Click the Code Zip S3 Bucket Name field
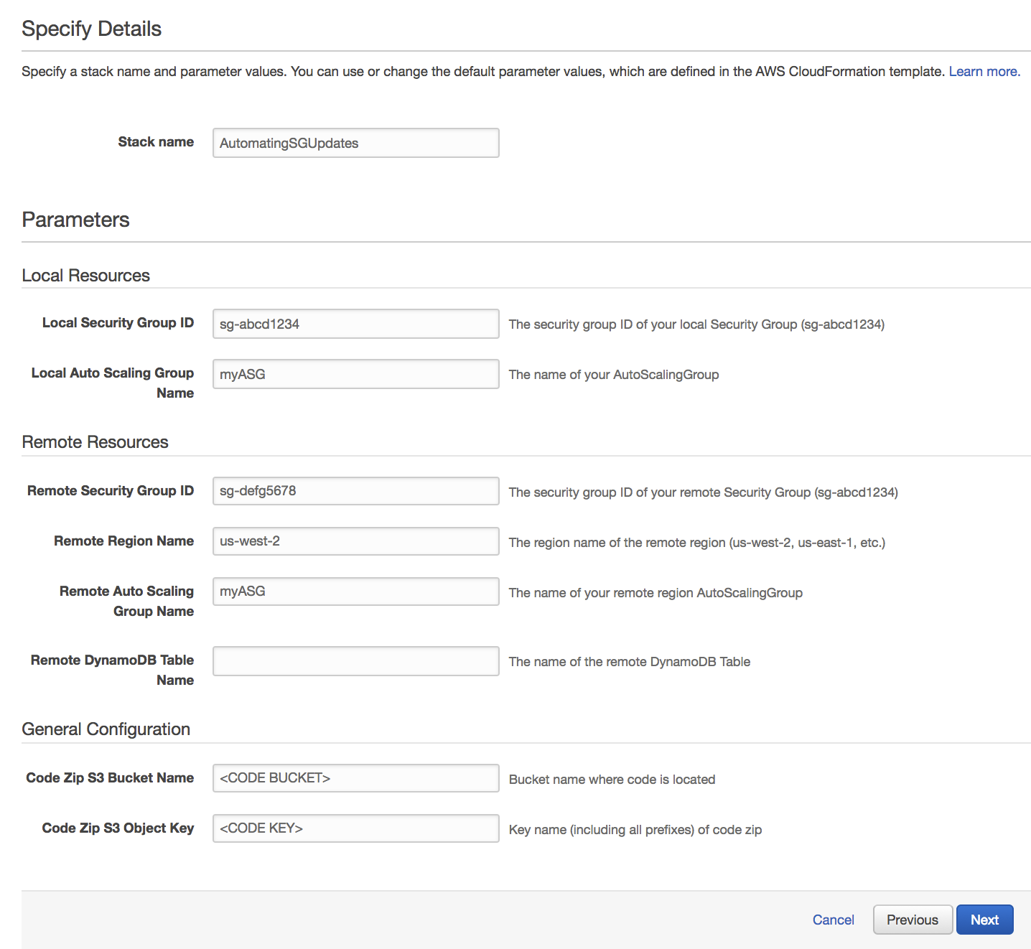1031x949 pixels. pyautogui.click(x=355, y=778)
